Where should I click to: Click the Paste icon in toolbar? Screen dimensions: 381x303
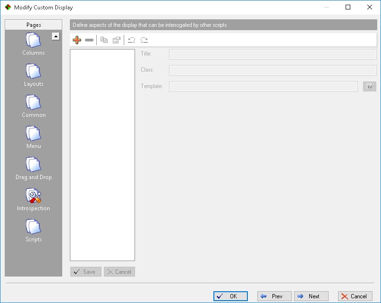(x=116, y=41)
